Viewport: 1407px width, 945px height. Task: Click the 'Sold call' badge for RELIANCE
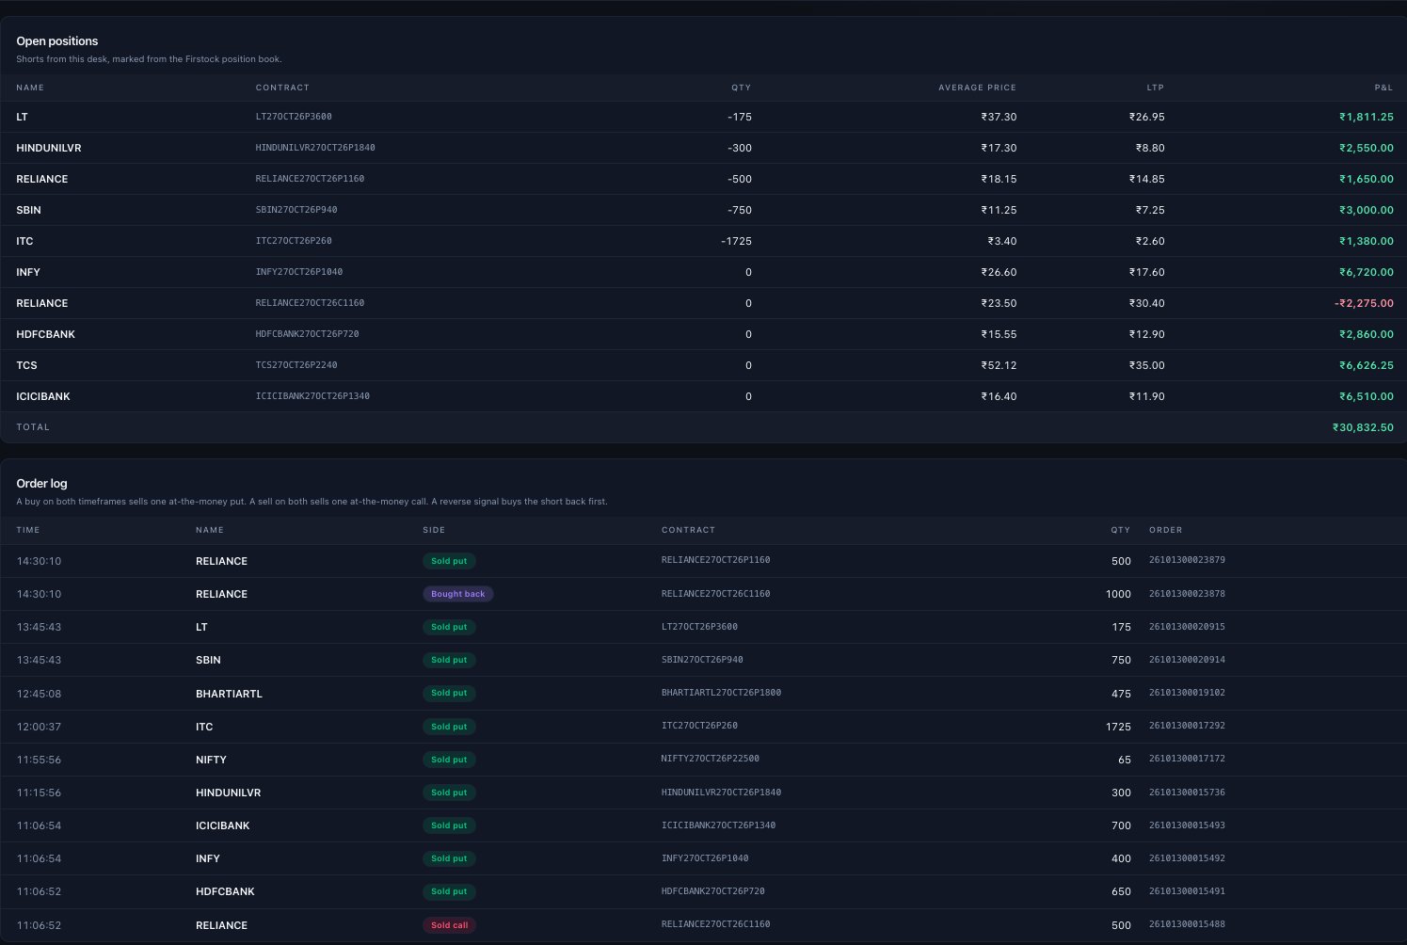[449, 925]
